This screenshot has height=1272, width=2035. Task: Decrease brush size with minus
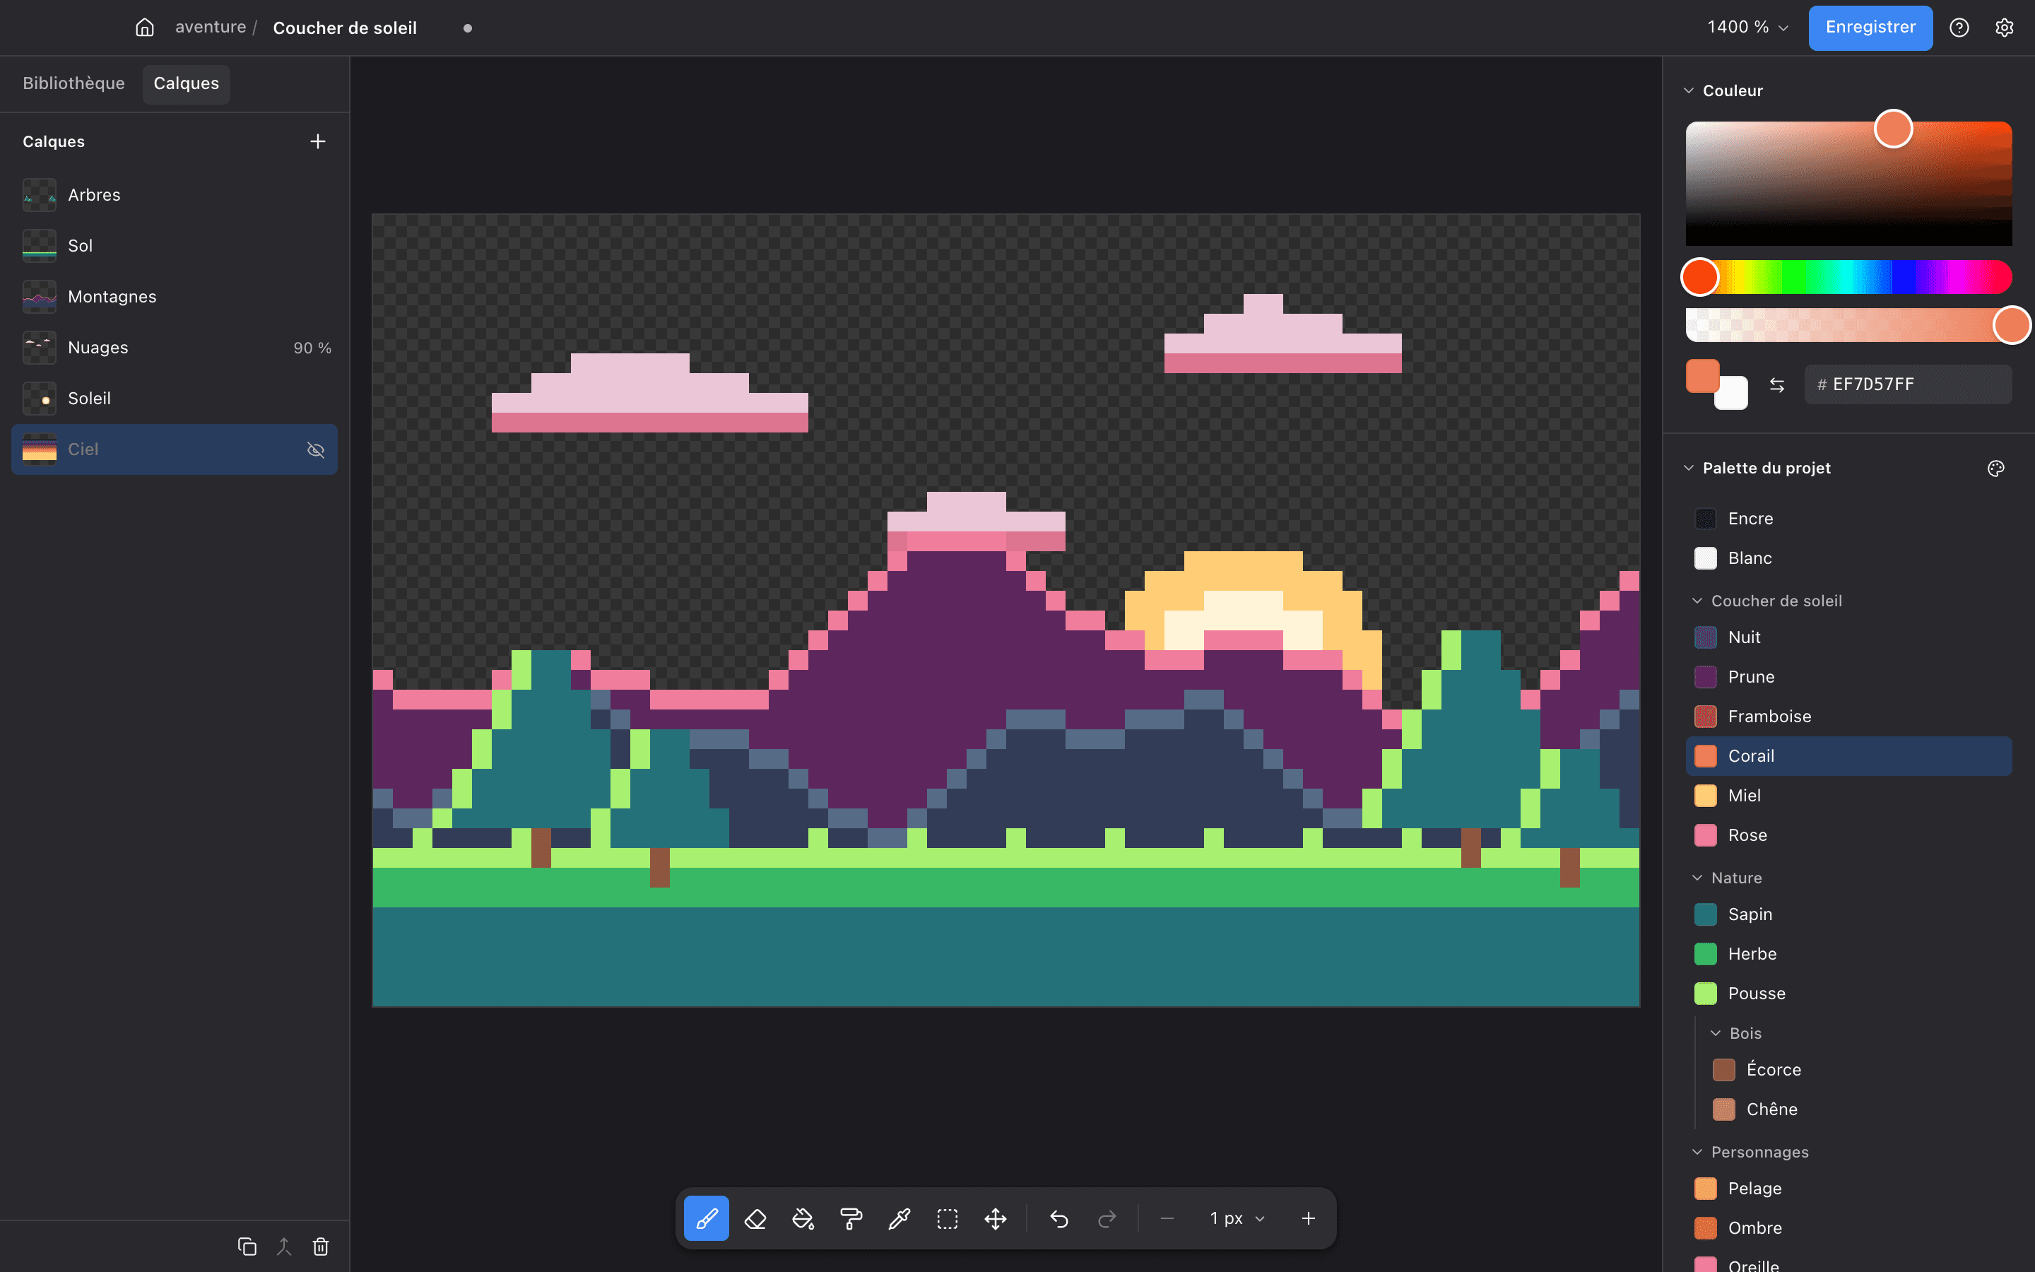click(1167, 1218)
